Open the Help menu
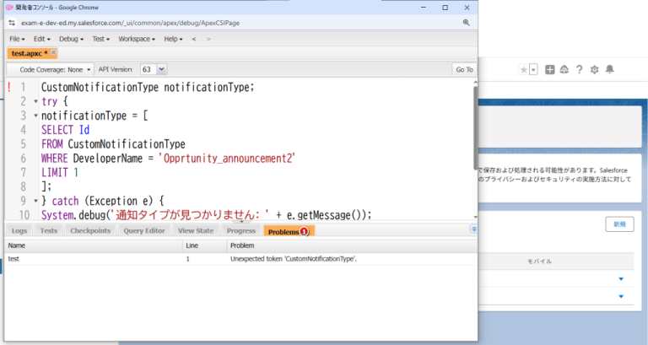This screenshot has width=648, height=345. pyautogui.click(x=173, y=39)
